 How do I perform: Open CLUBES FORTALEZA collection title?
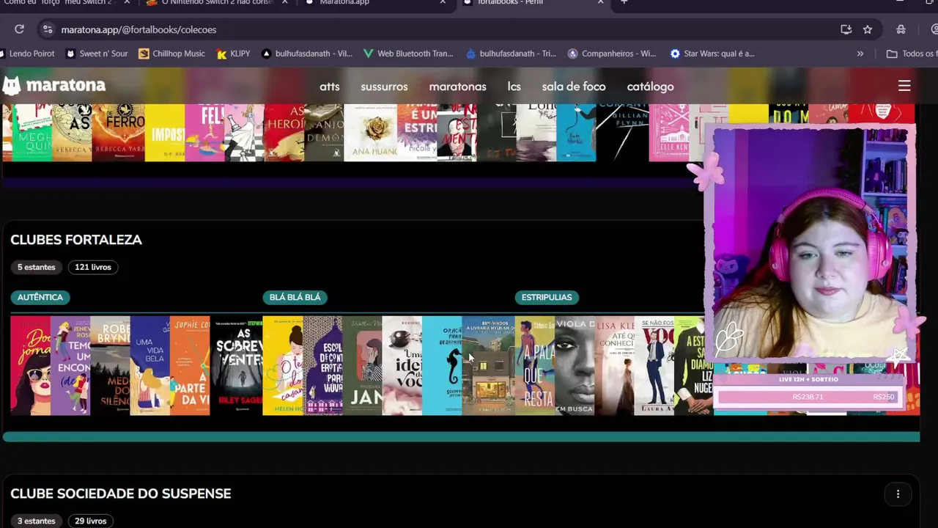(x=76, y=240)
